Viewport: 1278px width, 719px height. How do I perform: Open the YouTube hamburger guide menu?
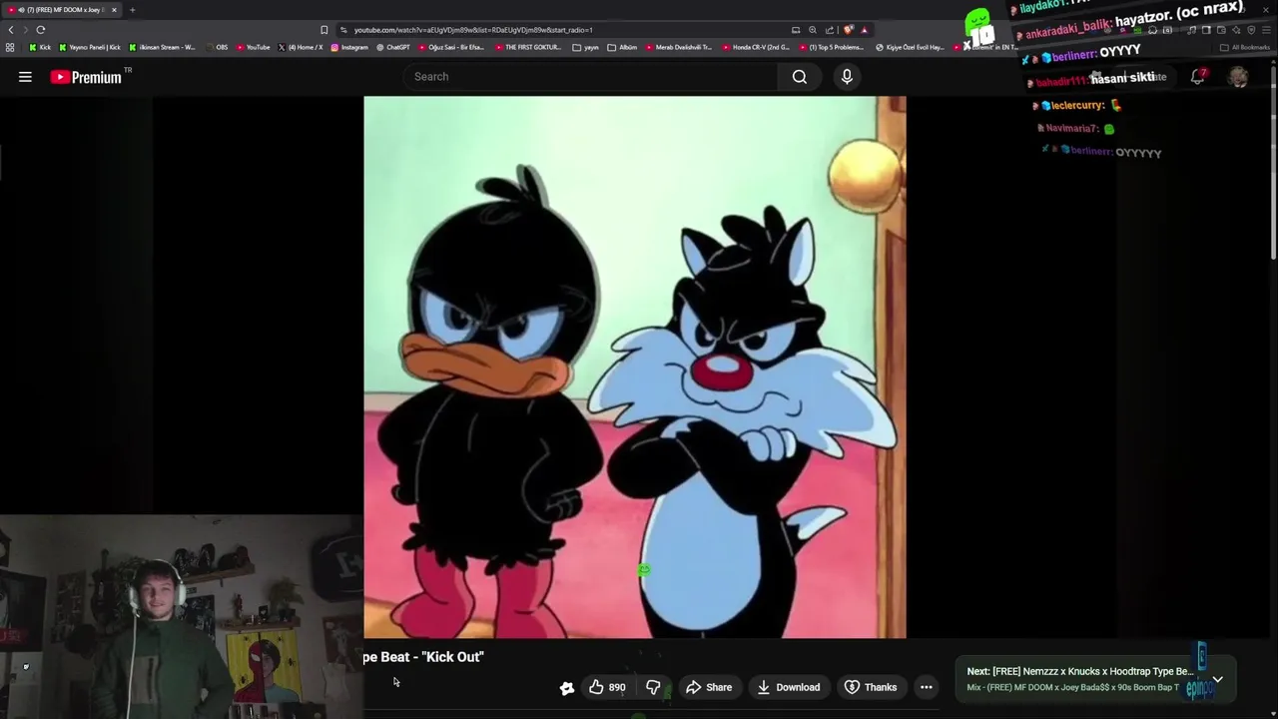pyautogui.click(x=25, y=77)
